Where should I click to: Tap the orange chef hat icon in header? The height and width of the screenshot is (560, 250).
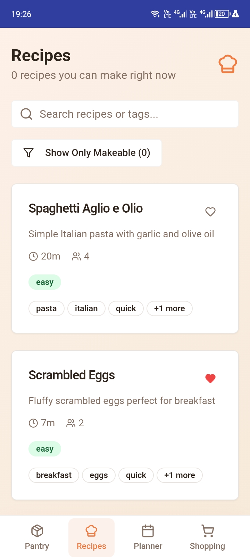pos(227,64)
